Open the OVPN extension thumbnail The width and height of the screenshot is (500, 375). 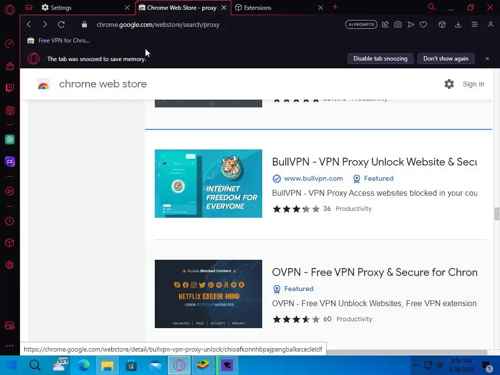[208, 293]
